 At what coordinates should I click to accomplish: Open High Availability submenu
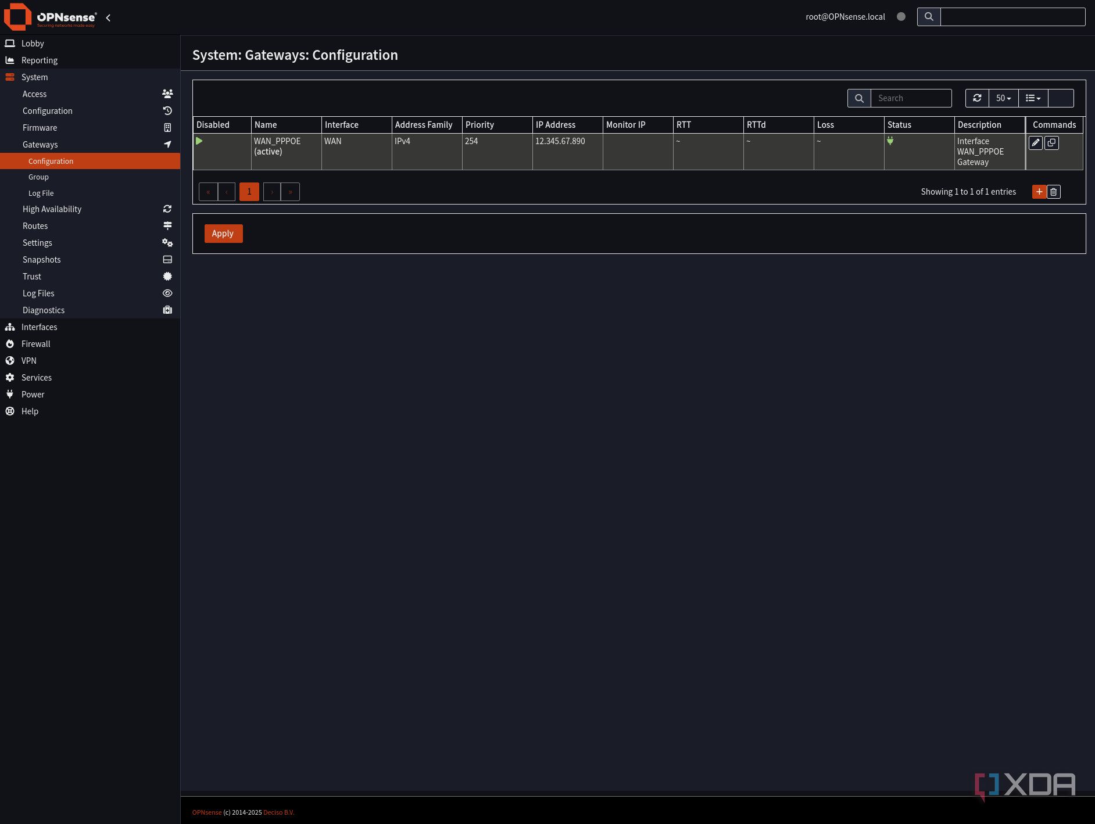[x=90, y=209]
